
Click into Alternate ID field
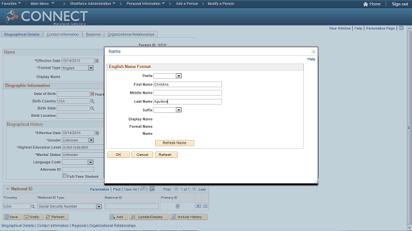(x=78, y=169)
